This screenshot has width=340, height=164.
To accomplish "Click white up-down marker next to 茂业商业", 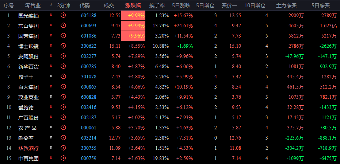I will [x=51, y=97].
